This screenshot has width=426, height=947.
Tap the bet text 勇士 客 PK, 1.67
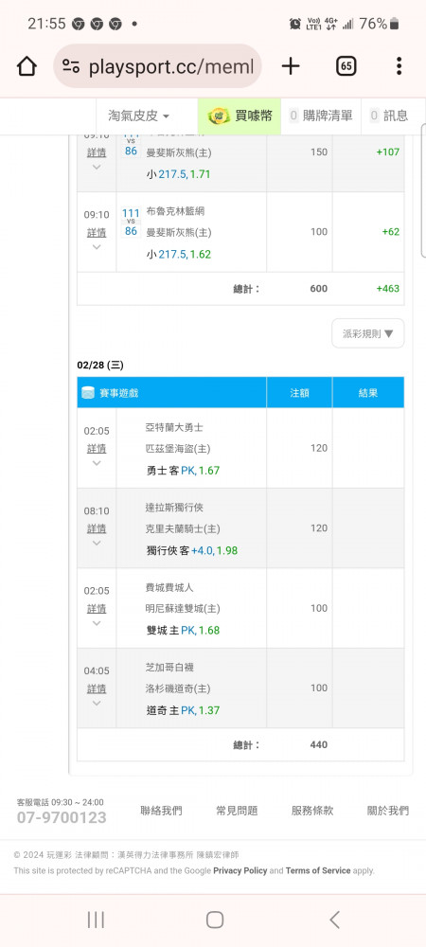tap(184, 471)
